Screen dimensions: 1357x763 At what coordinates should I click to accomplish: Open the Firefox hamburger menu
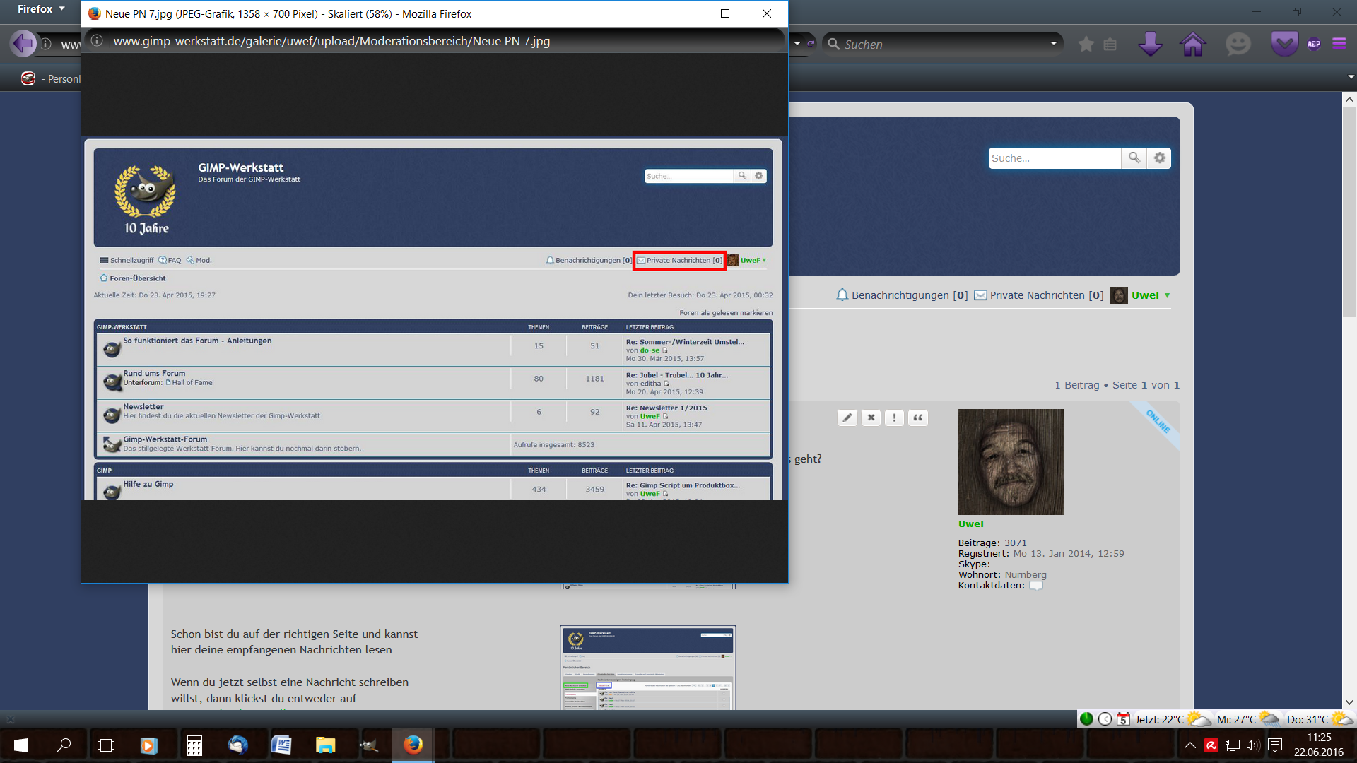(x=1339, y=44)
